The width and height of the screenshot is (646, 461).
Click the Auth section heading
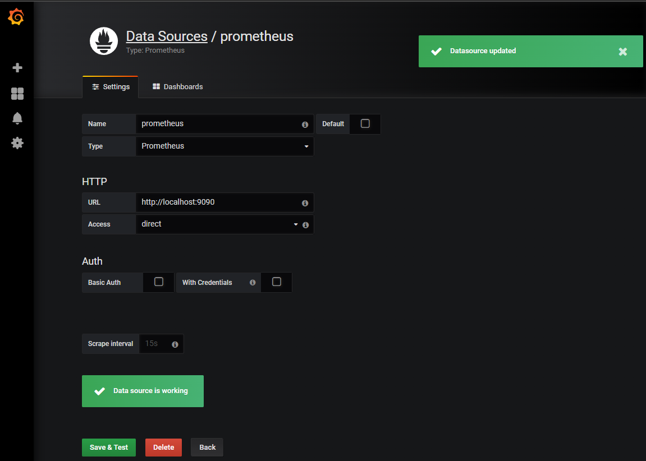(92, 261)
